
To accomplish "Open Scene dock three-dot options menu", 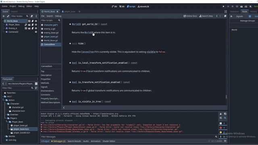I will click(x=36, y=16).
